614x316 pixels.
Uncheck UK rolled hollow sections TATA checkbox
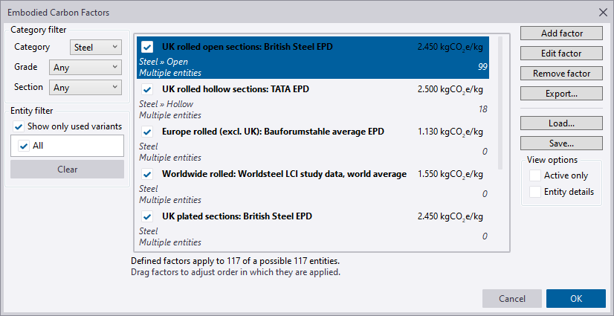pyautogui.click(x=147, y=90)
